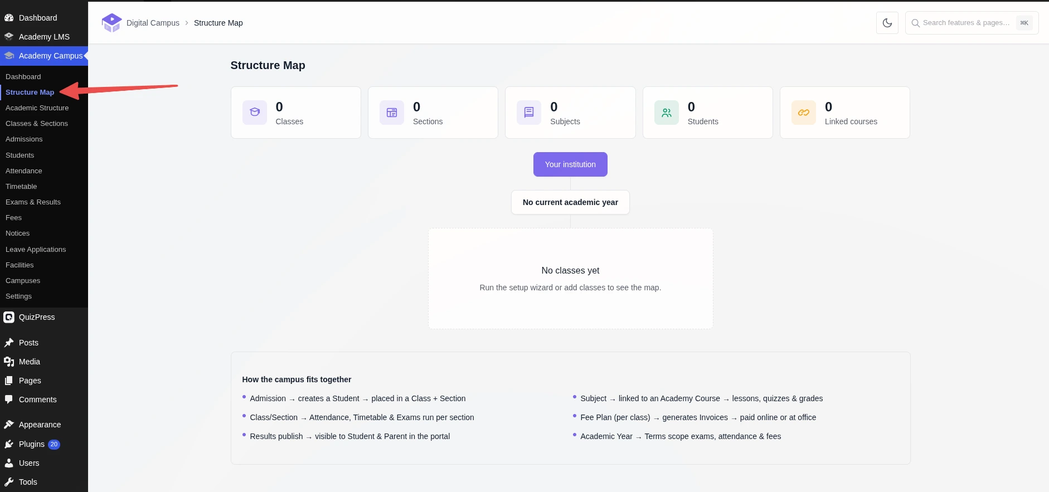
Task: Click the Appearance paintbrush icon
Action: [9, 425]
